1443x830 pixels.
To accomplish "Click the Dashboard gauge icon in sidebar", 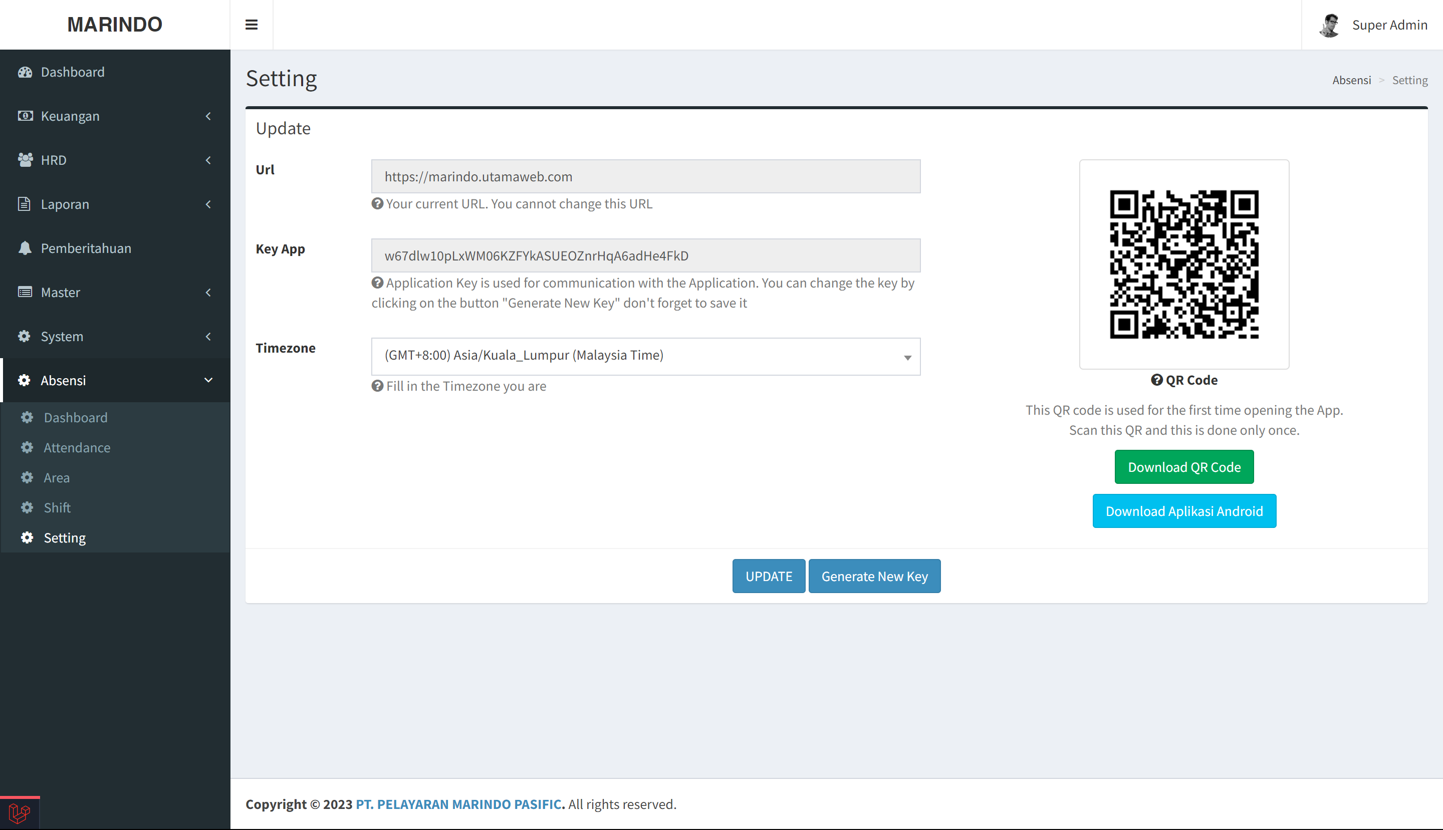I will coord(25,72).
